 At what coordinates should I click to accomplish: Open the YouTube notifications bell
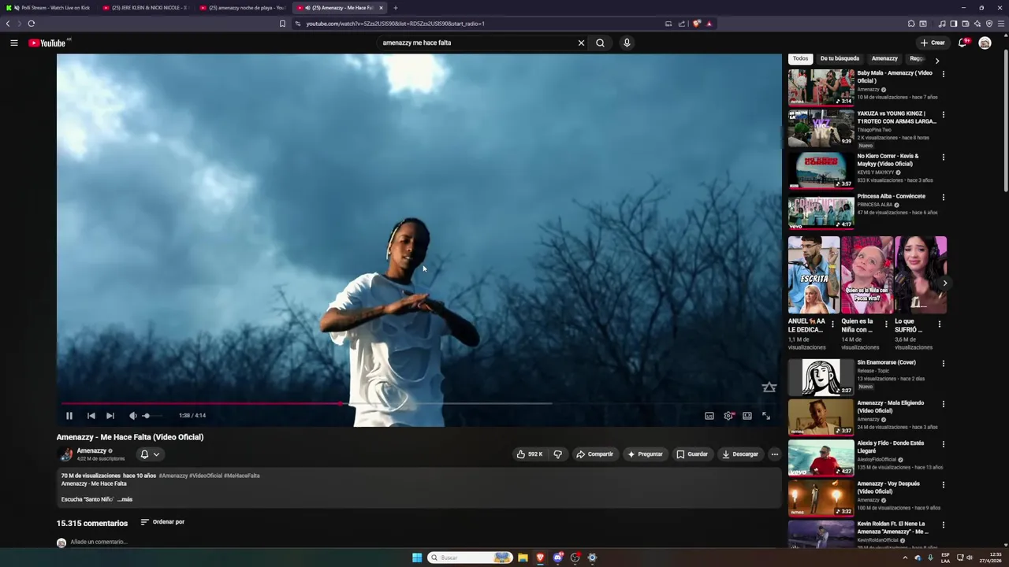pos(962,43)
